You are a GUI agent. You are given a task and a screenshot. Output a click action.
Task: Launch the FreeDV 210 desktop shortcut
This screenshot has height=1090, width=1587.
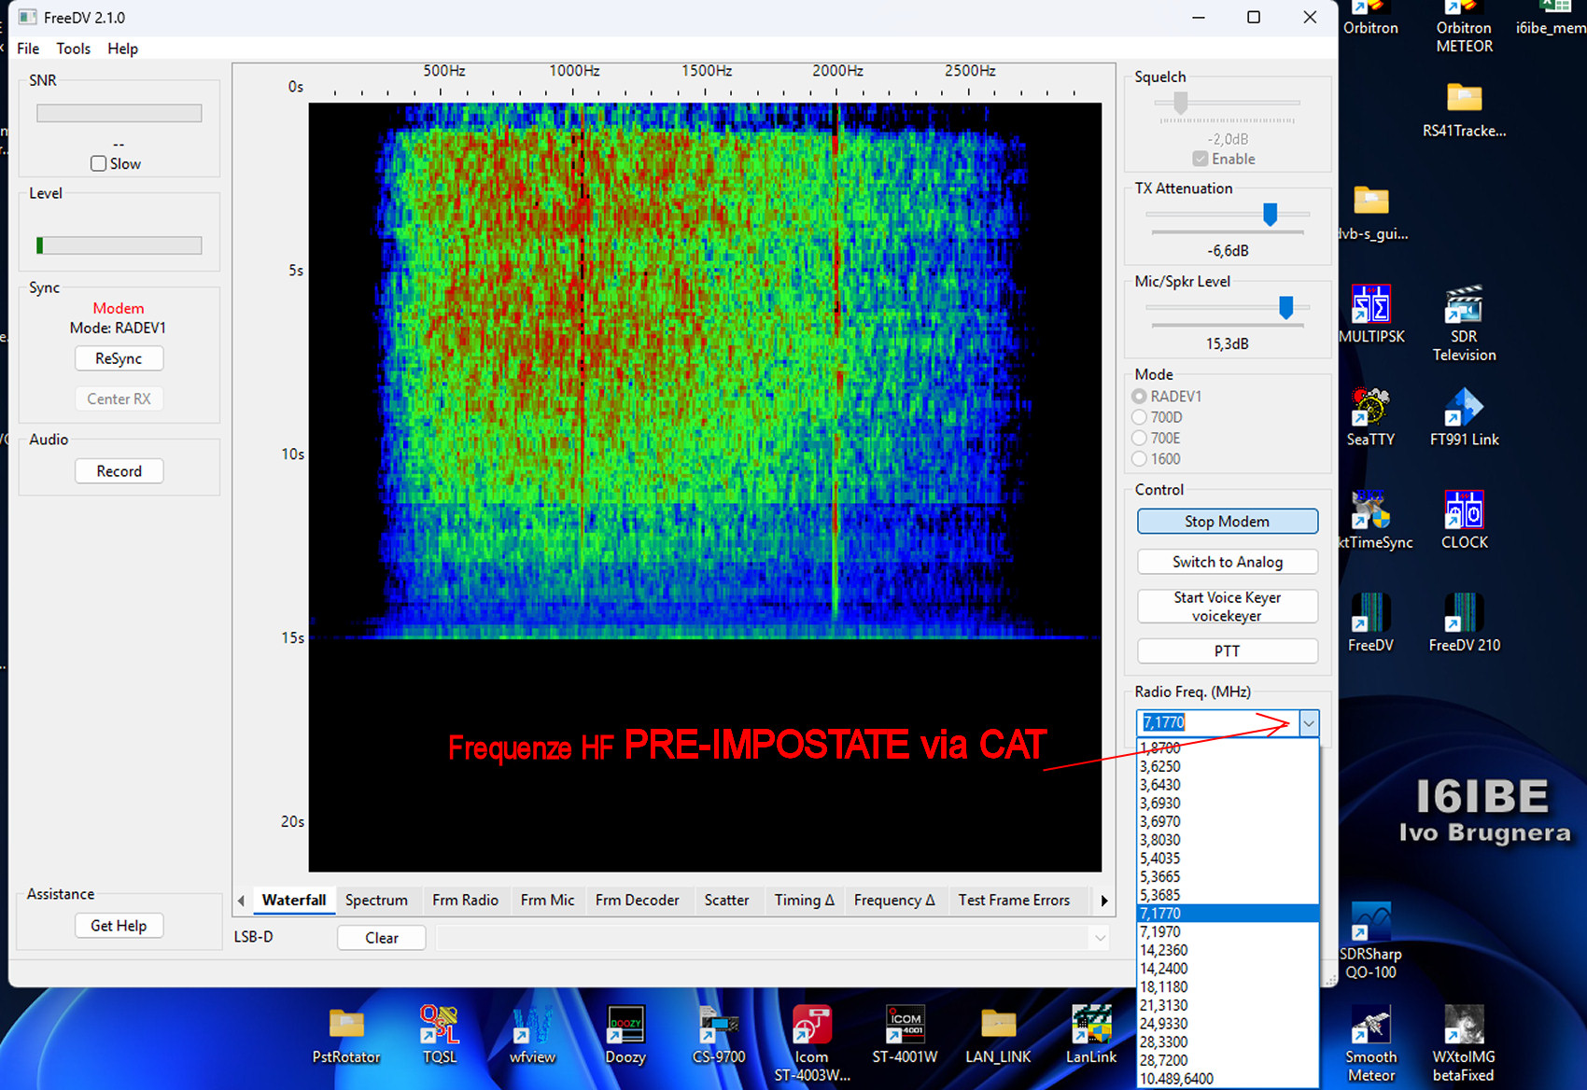click(x=1464, y=614)
